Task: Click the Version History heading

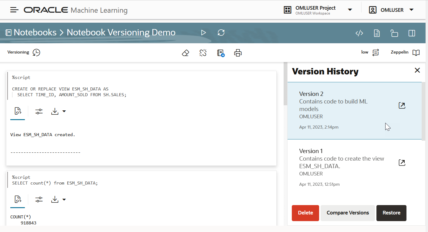Action: (325, 71)
